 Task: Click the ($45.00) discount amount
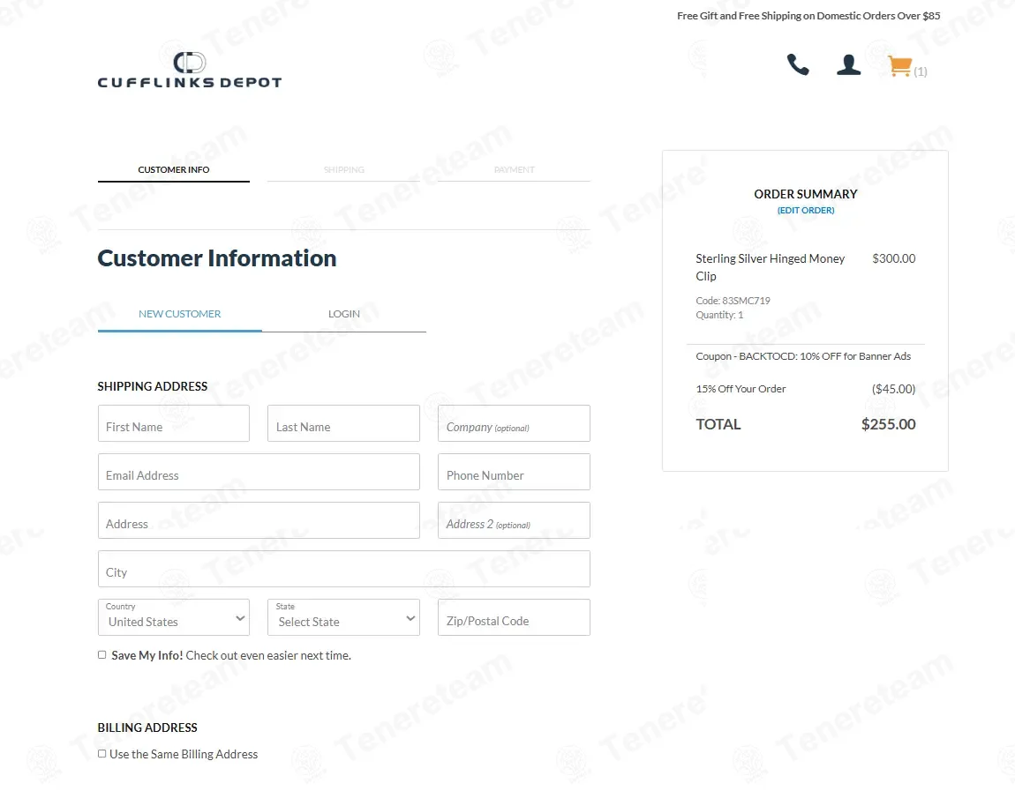(x=893, y=390)
